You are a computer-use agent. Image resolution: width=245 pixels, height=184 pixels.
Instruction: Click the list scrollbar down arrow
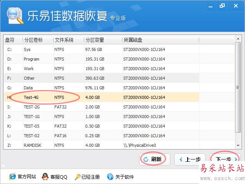238,146
